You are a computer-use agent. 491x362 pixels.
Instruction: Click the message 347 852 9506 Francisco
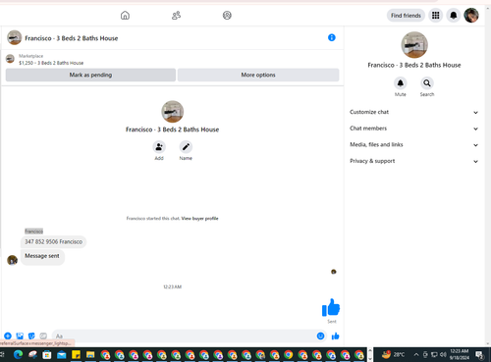pyautogui.click(x=54, y=242)
